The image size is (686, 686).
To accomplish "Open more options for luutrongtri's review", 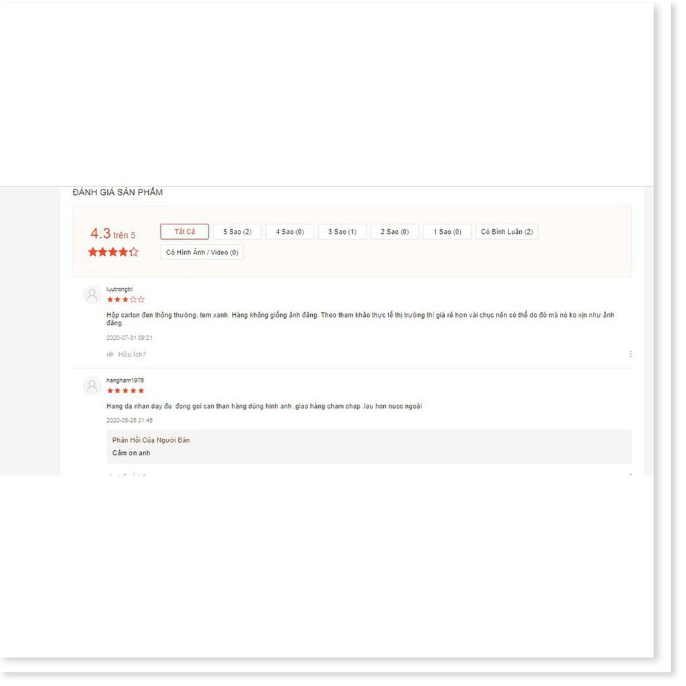I will pos(630,354).
